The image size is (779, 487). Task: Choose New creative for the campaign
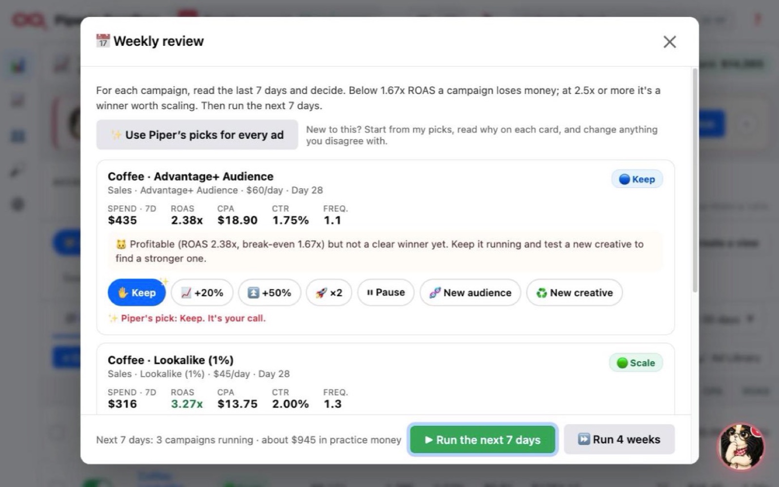[575, 293]
